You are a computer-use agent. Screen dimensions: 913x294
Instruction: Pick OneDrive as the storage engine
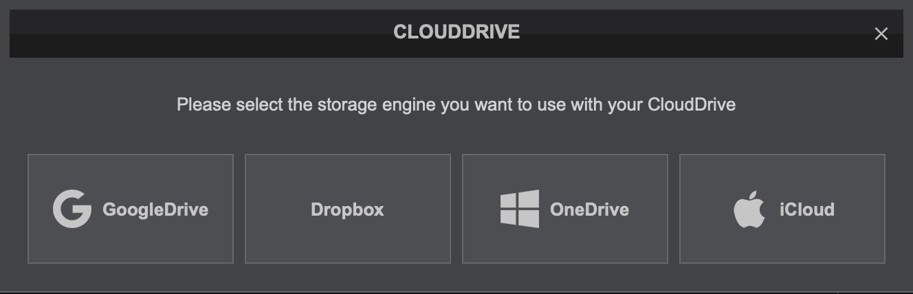[x=564, y=209]
